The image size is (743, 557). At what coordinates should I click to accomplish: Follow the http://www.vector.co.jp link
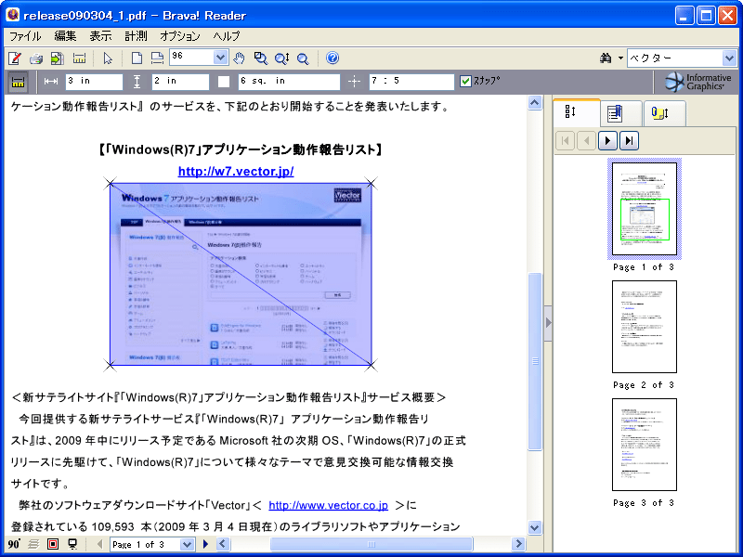329,505
